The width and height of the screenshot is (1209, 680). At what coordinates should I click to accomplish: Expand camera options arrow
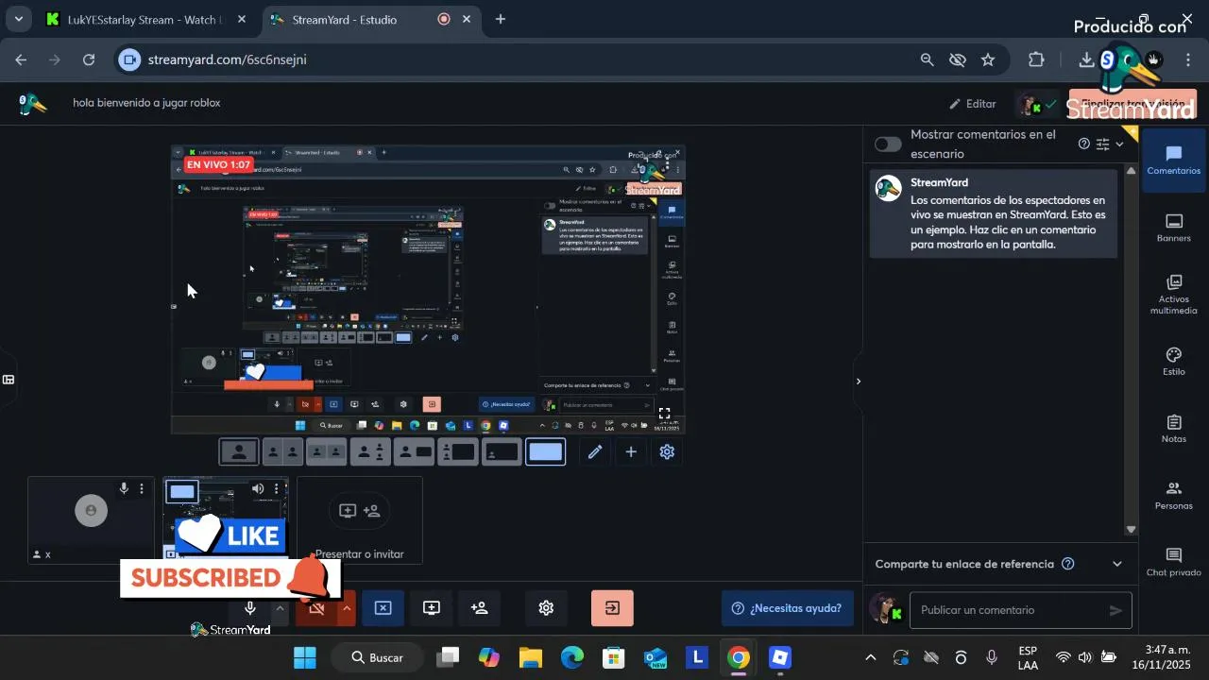pyautogui.click(x=347, y=608)
